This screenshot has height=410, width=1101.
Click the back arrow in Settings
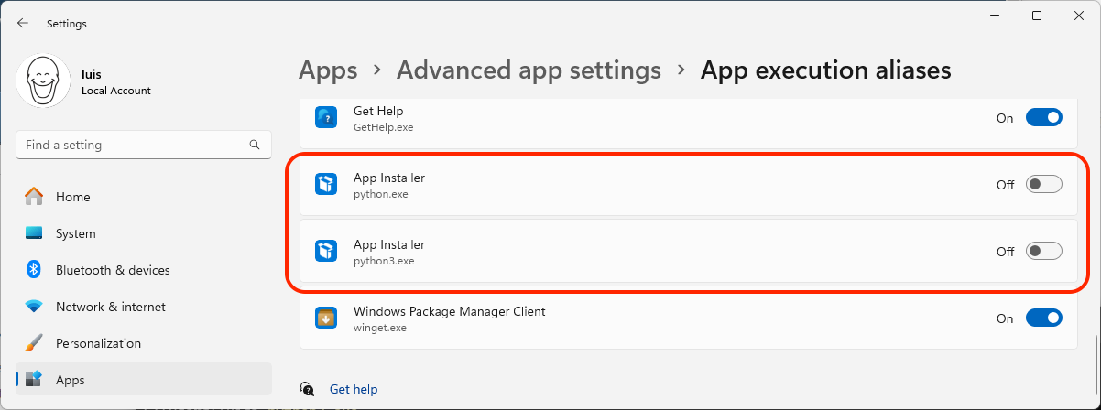pyautogui.click(x=23, y=24)
